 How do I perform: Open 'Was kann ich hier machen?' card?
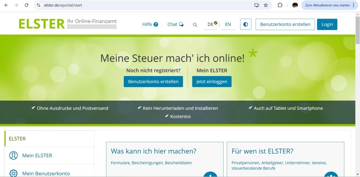point(153,151)
